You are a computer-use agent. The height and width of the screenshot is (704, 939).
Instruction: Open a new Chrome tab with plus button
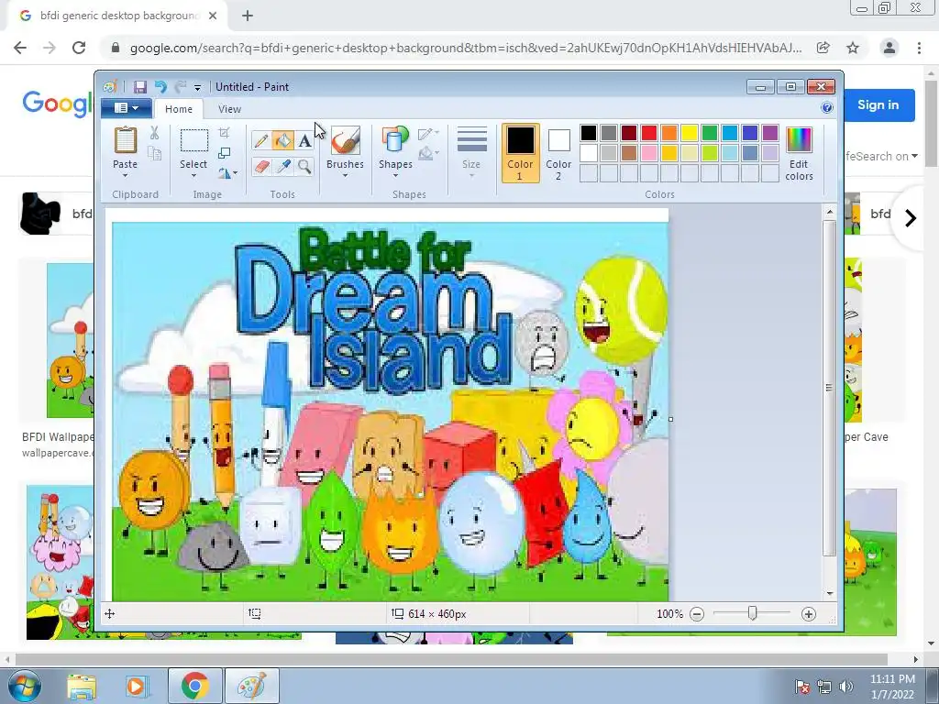click(248, 16)
